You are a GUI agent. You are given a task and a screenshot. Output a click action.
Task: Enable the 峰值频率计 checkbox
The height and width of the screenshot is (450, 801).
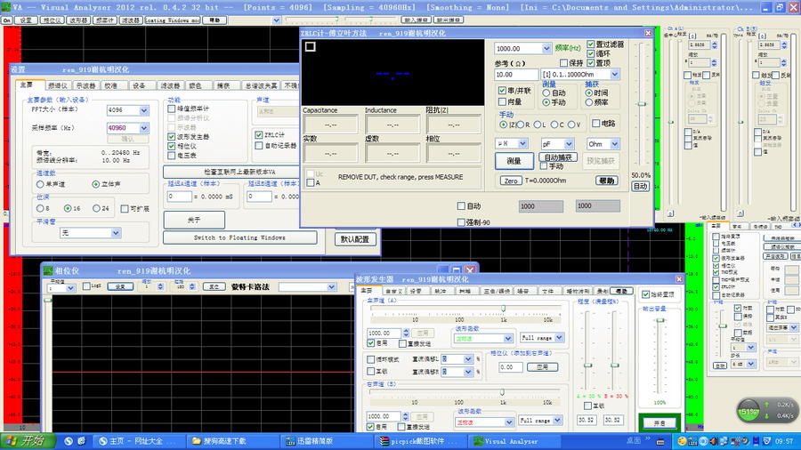pyautogui.click(x=172, y=108)
